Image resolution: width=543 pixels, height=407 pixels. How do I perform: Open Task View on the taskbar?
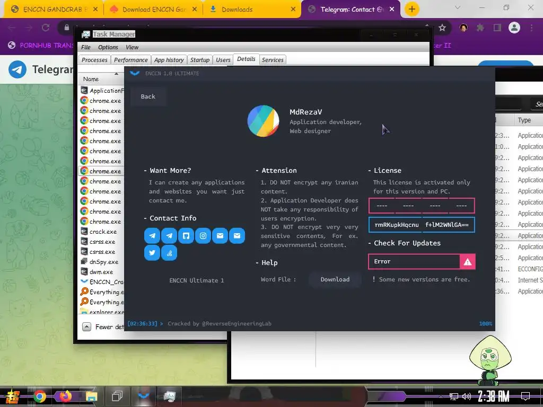[117, 396]
